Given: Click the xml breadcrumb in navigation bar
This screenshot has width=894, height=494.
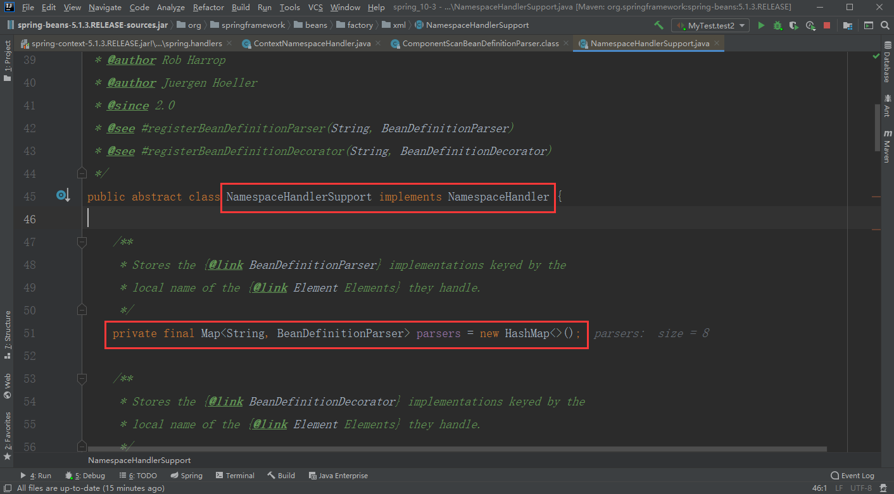Looking at the screenshot, I should 394,25.
